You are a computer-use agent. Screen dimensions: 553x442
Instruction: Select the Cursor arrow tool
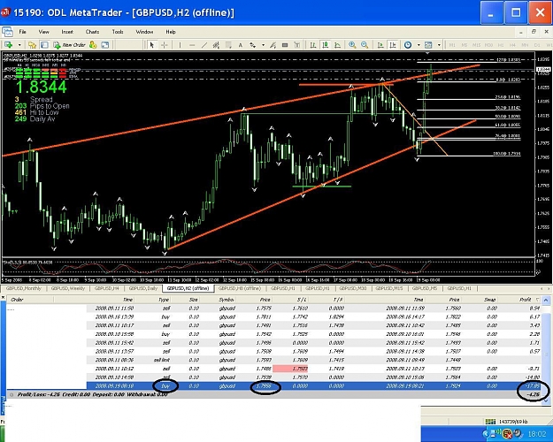pos(152,45)
